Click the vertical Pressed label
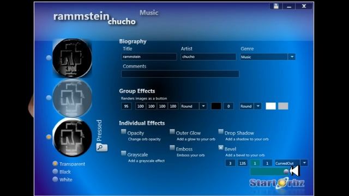 (x=99, y=131)
